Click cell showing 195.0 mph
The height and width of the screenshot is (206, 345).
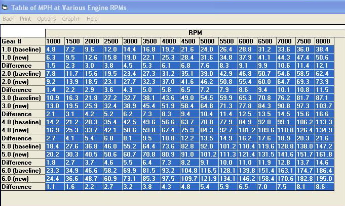point(324,178)
